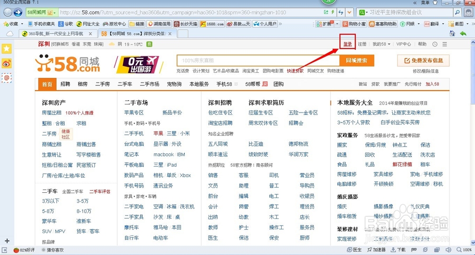Screen dimensions: 475x255
Task: Click the 免费发布信息 button
Action: (x=423, y=61)
